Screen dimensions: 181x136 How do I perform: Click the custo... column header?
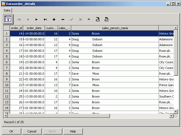click(51, 28)
